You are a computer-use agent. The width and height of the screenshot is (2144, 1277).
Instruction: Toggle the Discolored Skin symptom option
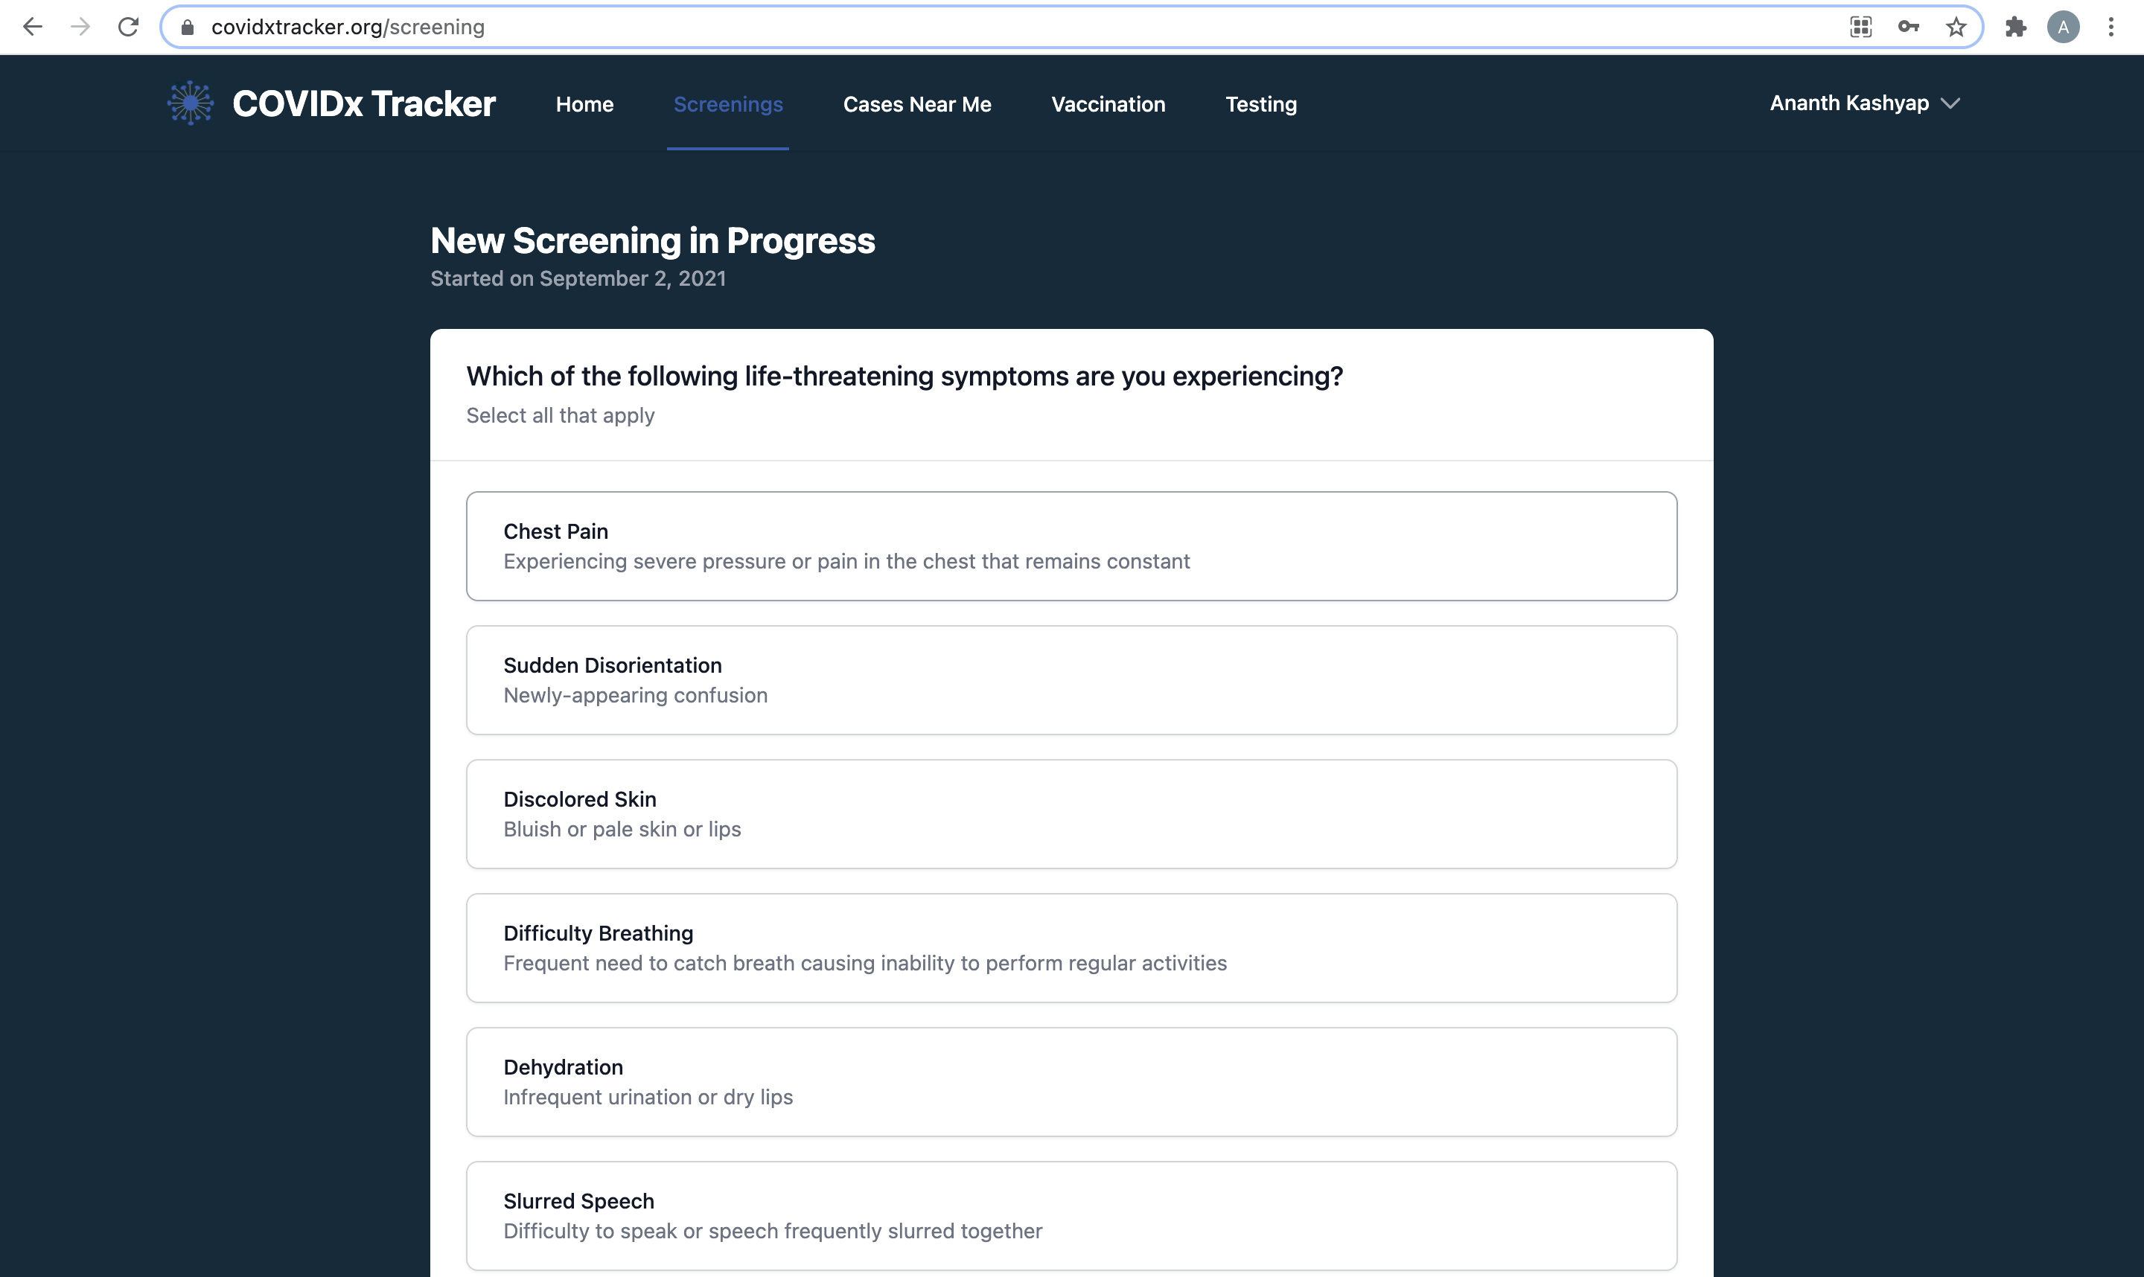click(1071, 813)
